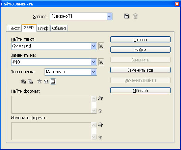Image resolution: width=181 pixels, height=150 pixels.
Task: Save the current query with floppy icon
Action: click(127, 16)
